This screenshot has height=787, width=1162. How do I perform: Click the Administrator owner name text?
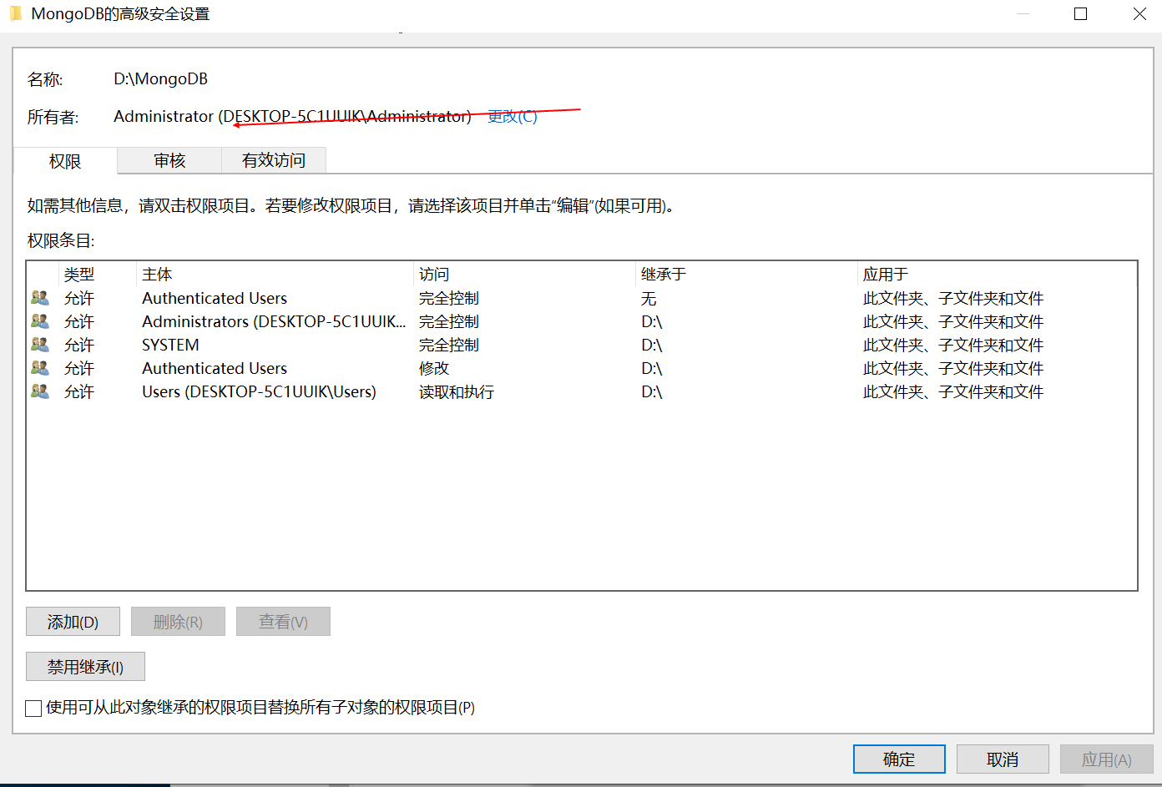click(293, 117)
